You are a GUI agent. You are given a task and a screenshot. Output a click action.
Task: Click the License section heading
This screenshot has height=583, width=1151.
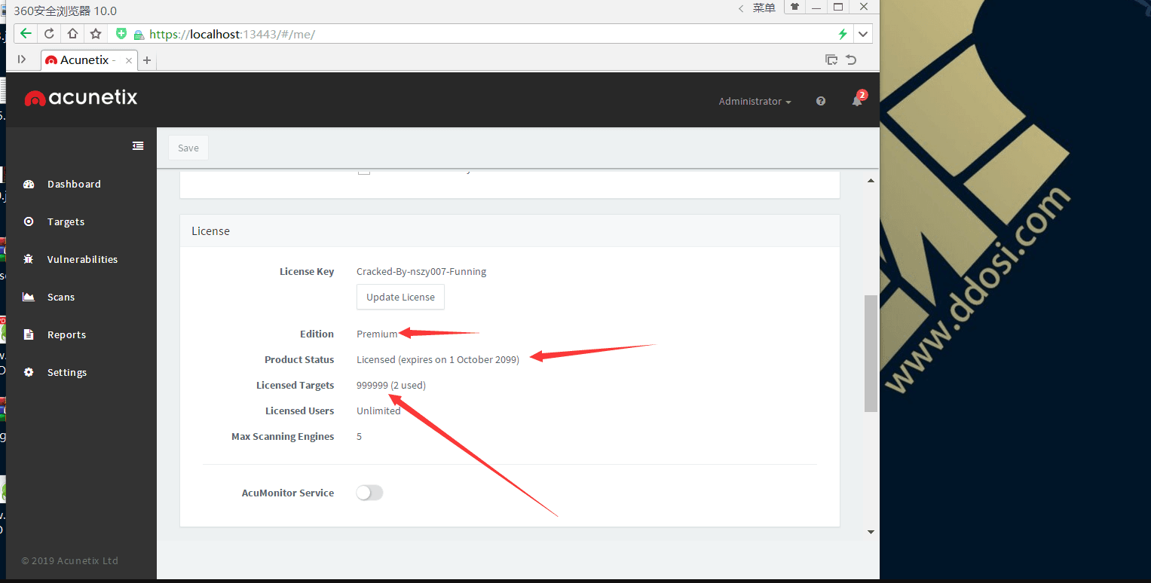click(210, 231)
